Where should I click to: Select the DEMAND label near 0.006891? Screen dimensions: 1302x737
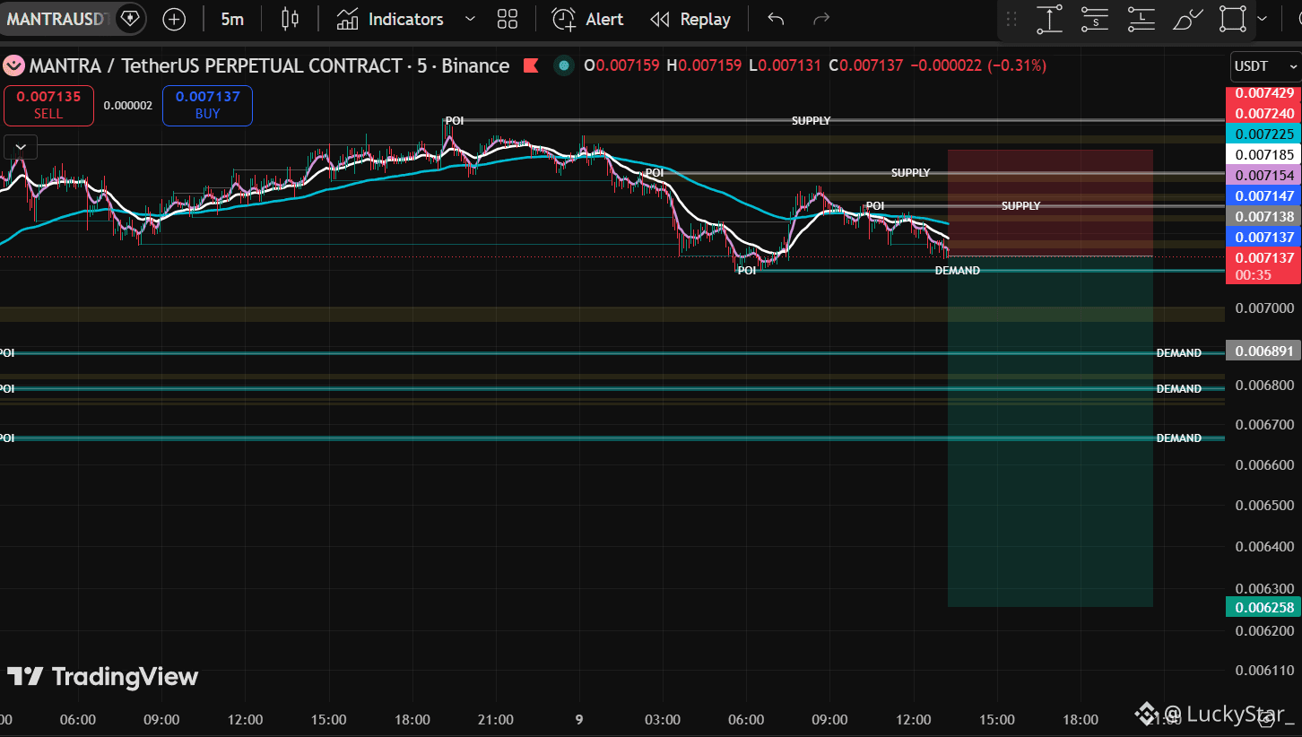click(x=1178, y=353)
